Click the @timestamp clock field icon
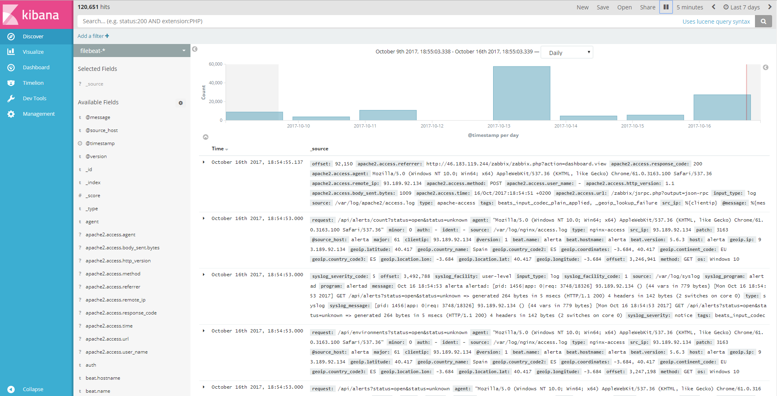The height and width of the screenshot is (396, 777). point(80,143)
